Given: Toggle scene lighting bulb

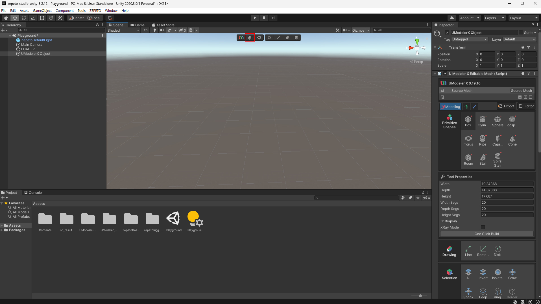Looking at the screenshot, I should [154, 30].
